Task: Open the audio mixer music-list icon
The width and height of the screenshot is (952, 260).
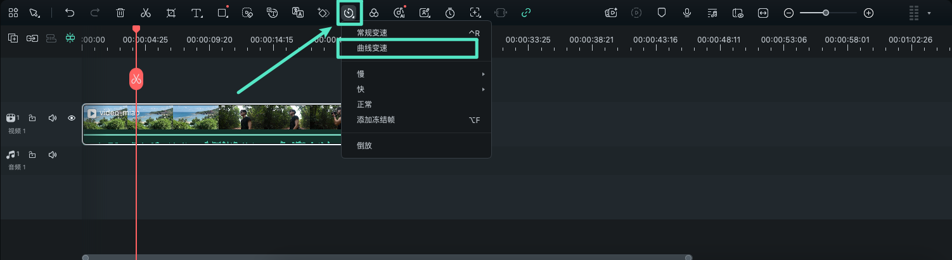Action: [x=712, y=13]
